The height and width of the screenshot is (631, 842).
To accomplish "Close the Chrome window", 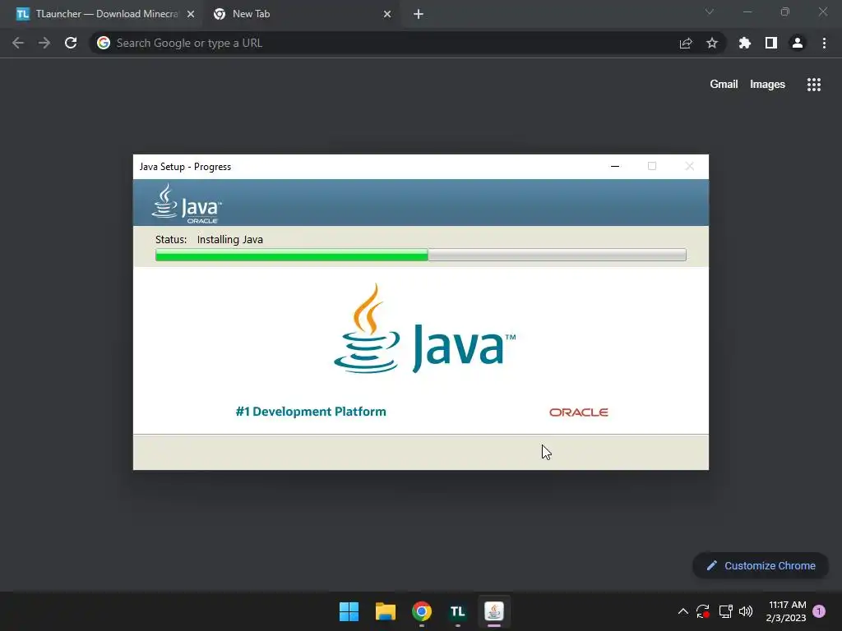I will pos(822,12).
